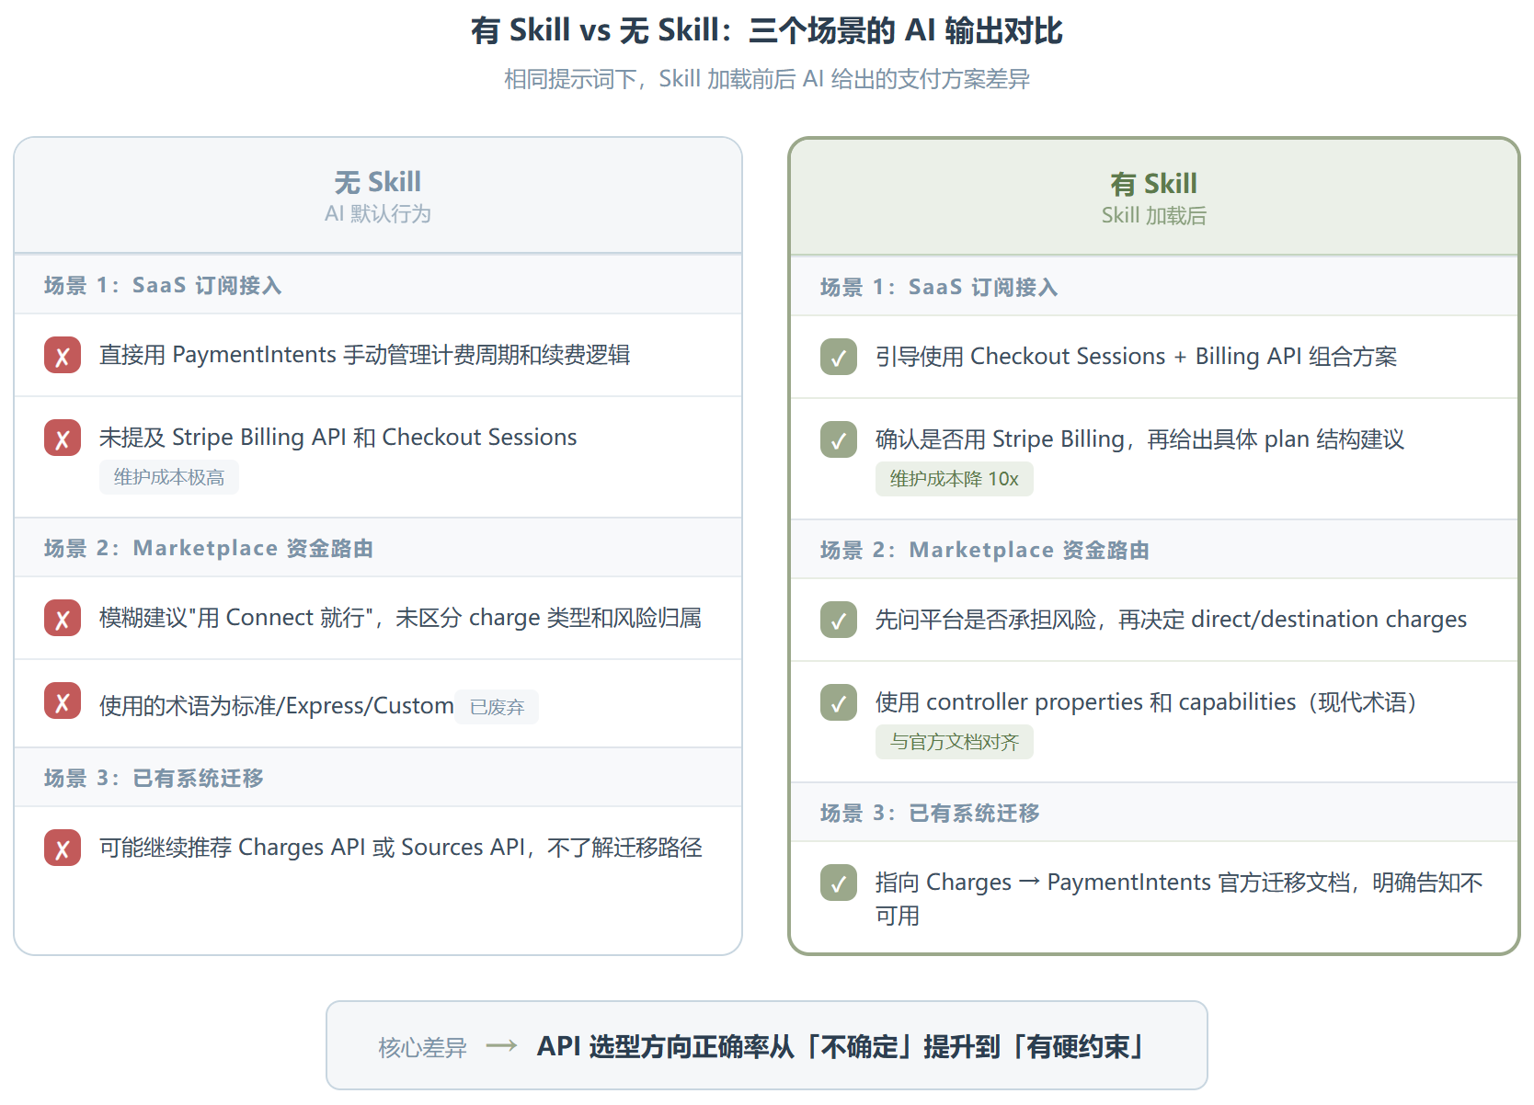Click the 维护成本降 10x tag
The height and width of the screenshot is (1105, 1534).
955,479
